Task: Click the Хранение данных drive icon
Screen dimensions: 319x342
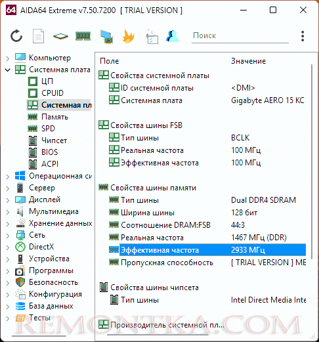Action: pyautogui.click(x=20, y=223)
